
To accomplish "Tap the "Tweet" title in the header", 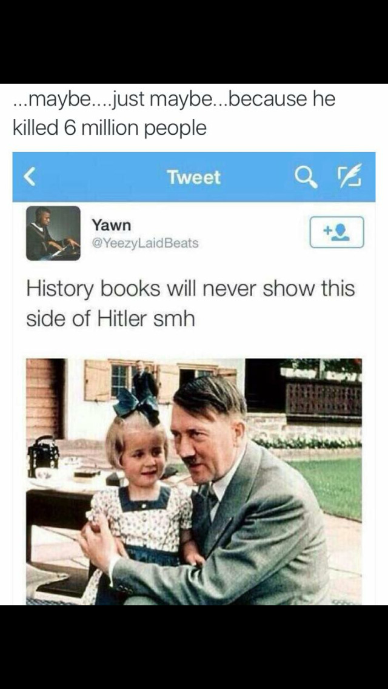I will click(x=193, y=177).
